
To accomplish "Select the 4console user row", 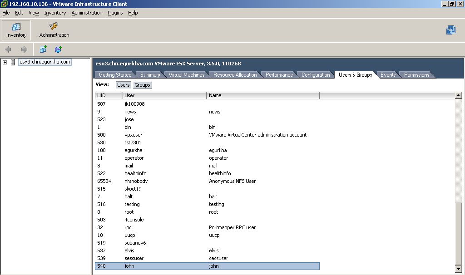I will pyautogui.click(x=207, y=220).
